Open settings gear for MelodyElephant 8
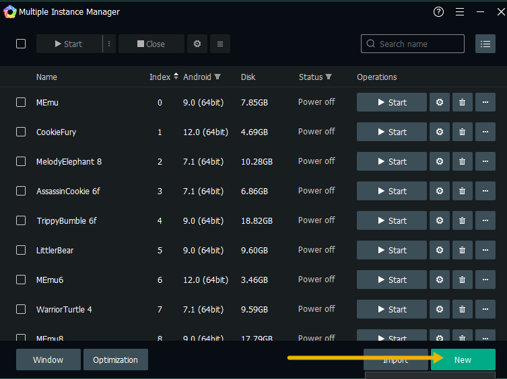 pos(440,161)
